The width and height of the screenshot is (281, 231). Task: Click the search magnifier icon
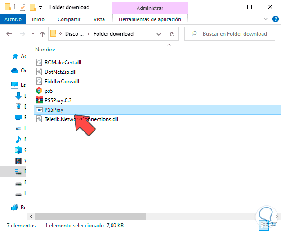point(194,34)
